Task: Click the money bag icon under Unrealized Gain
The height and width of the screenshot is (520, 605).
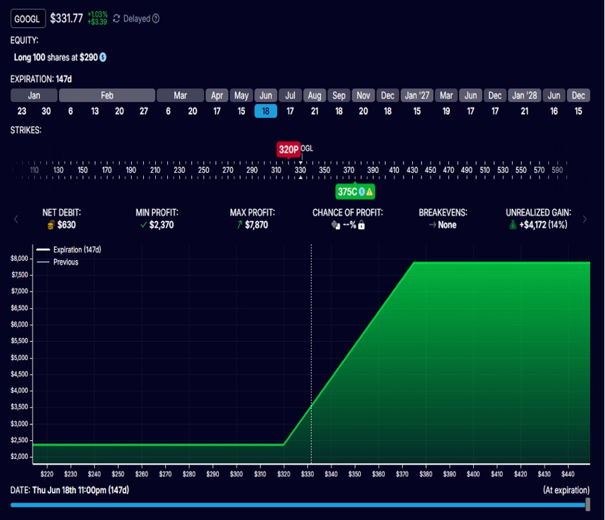Action: tap(512, 225)
